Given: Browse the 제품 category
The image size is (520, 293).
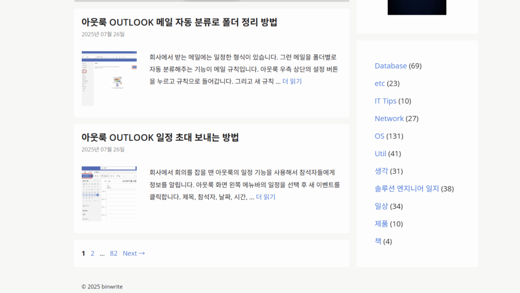Looking at the screenshot, I should (x=380, y=224).
